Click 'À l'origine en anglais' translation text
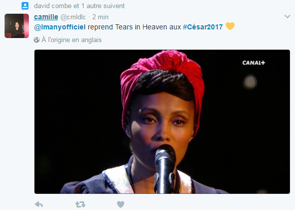The image size is (295, 210). coord(71,40)
